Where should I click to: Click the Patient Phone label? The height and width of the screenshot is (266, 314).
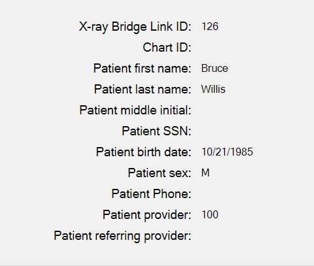(151, 193)
